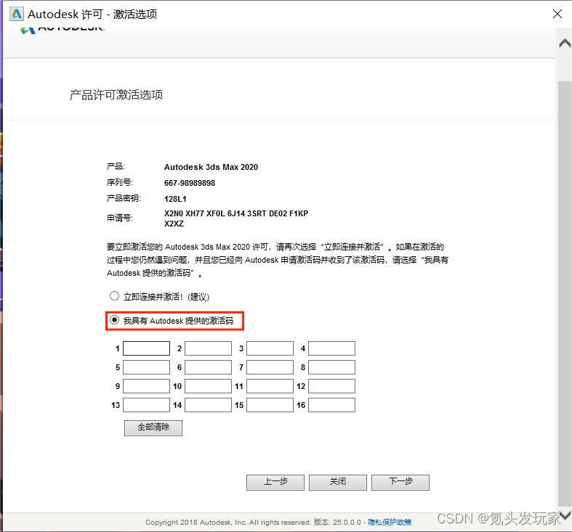Image resolution: width=572 pixels, height=532 pixels.
Task: Click the serial number 667-98989898
Action: [x=190, y=183]
